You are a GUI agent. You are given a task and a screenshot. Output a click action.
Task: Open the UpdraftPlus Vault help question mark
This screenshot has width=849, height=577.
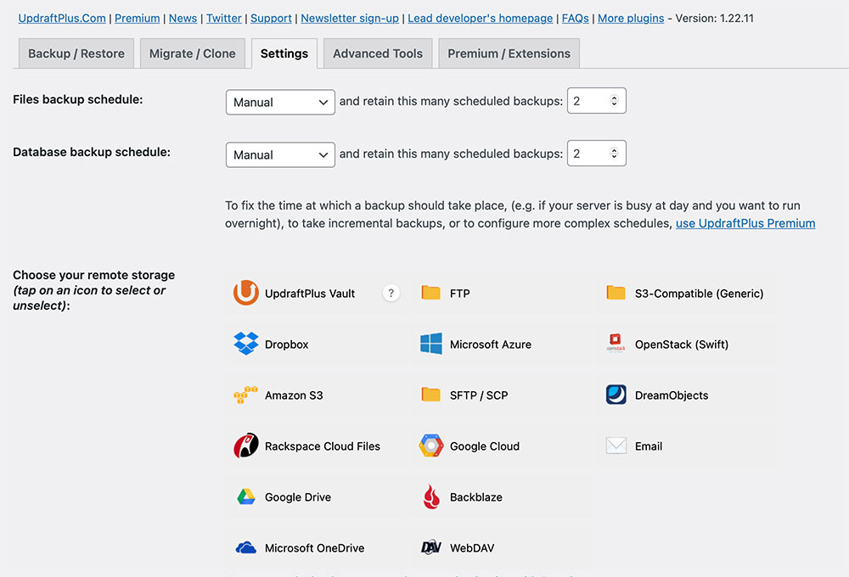pyautogui.click(x=391, y=293)
